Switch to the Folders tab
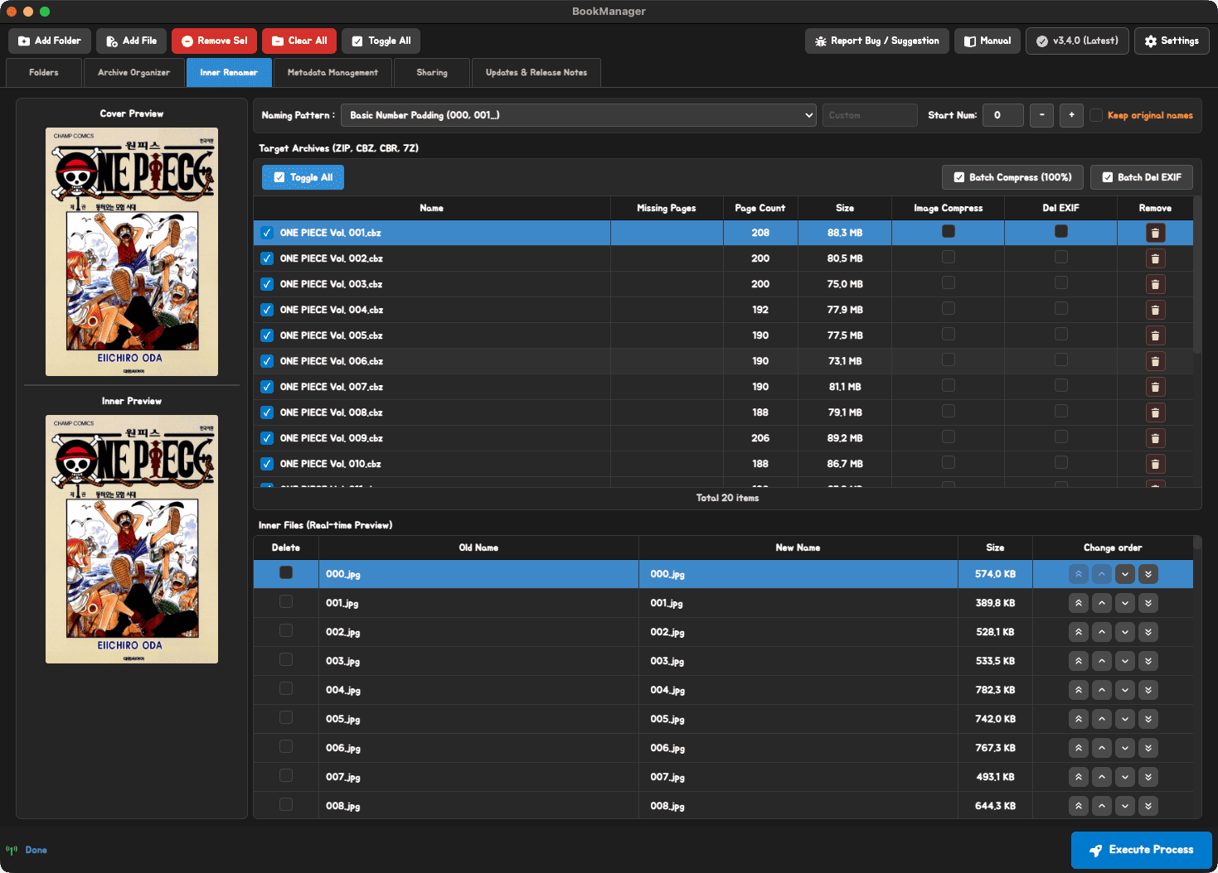This screenshot has width=1218, height=873. [44, 73]
